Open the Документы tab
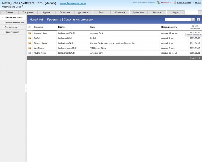This screenshot has height=162, width=202. coord(83,12)
